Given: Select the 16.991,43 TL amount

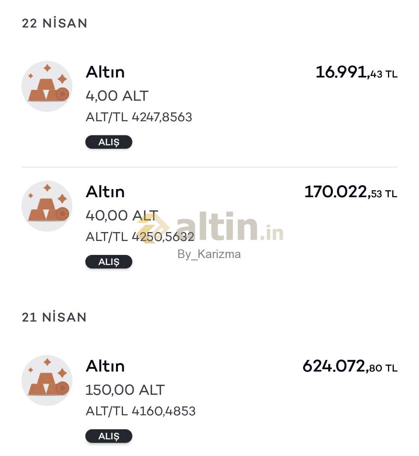Looking at the screenshot, I should click(x=356, y=72).
